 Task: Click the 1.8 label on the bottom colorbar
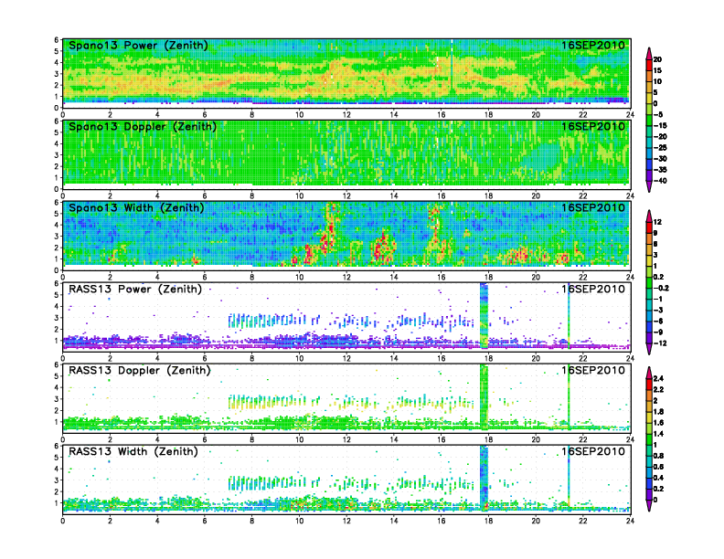[659, 412]
